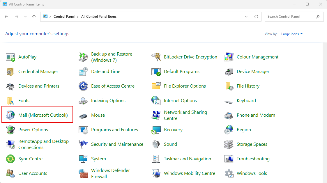
Task: Open Programs and Features
Action: click(115, 129)
